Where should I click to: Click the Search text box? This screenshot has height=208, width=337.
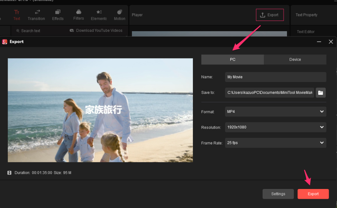tap(31, 31)
